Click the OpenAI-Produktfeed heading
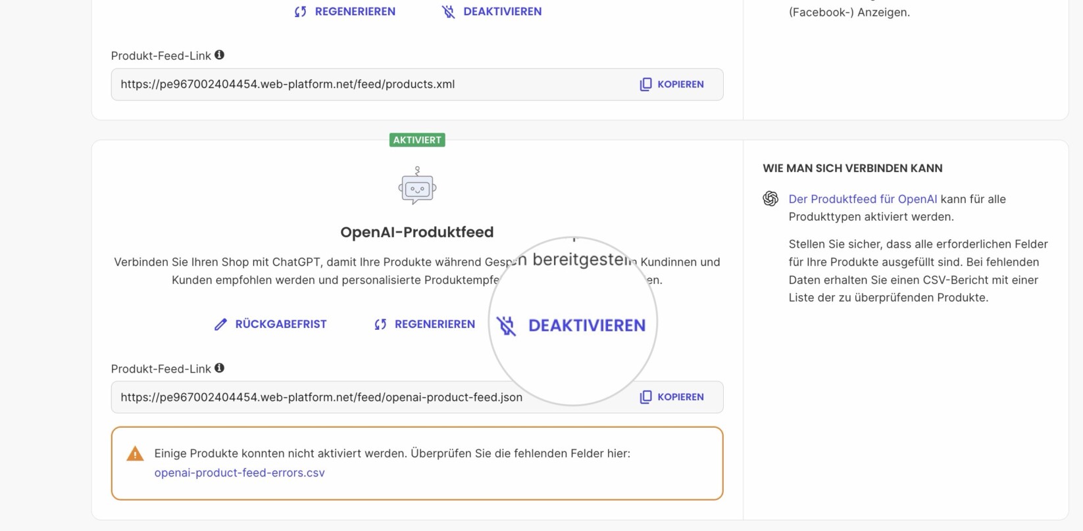This screenshot has height=531, width=1083. [417, 232]
